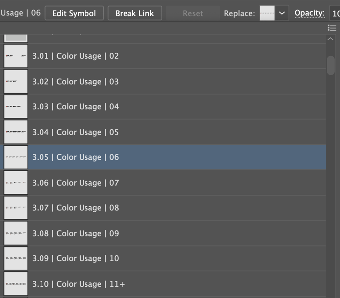Select symbol 3.10 | Color Usage | 11+

click(79, 284)
